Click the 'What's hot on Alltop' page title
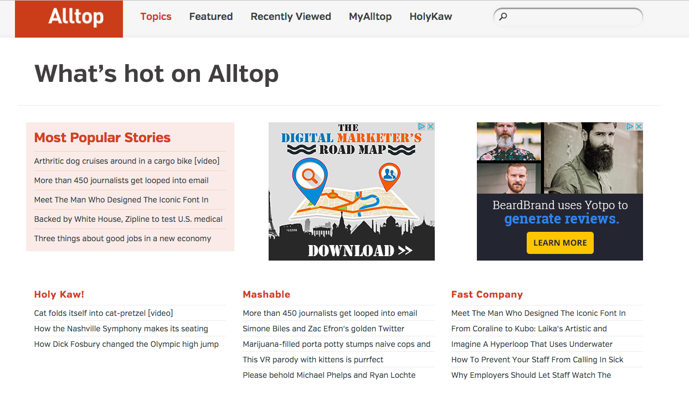 pos(157,74)
